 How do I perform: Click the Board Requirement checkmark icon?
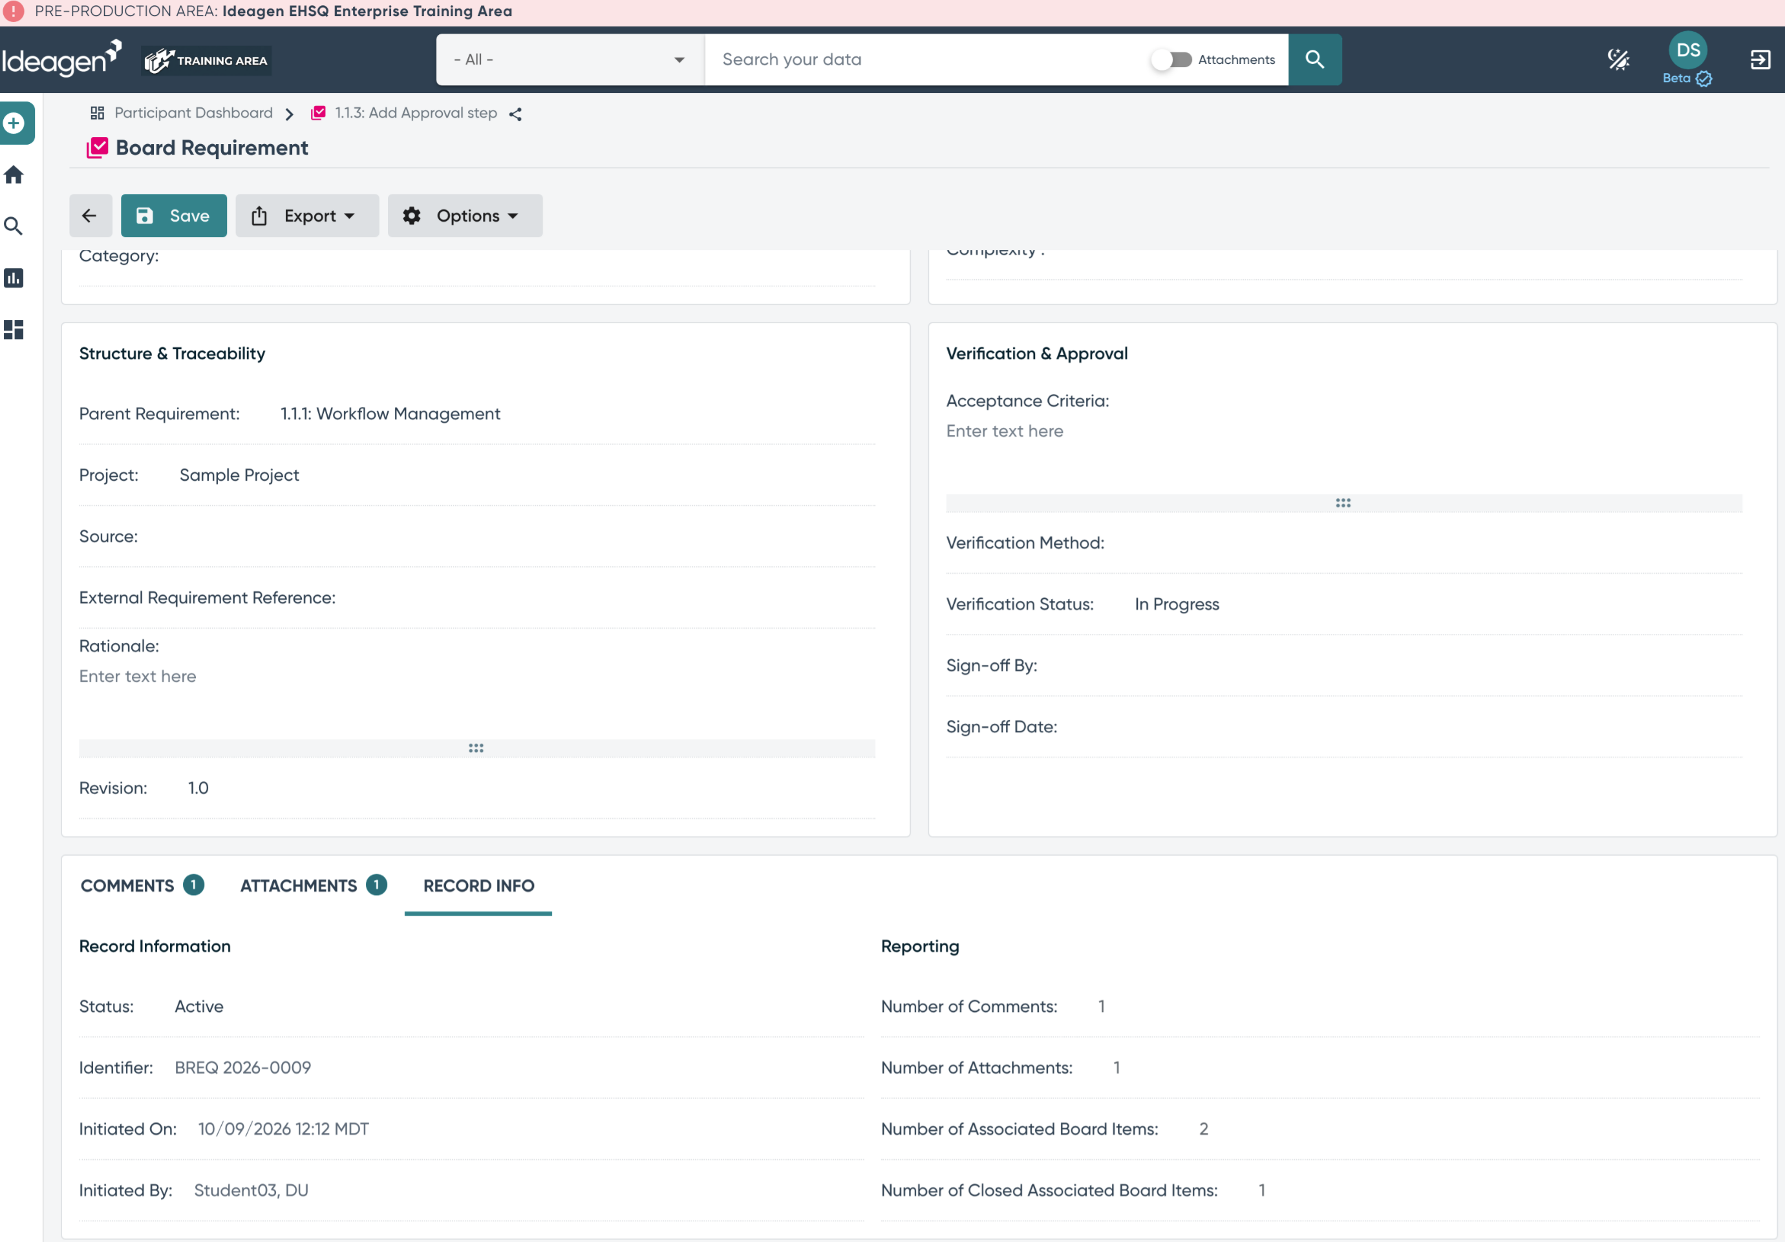97,148
